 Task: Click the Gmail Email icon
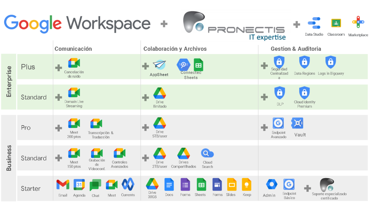[63, 185]
